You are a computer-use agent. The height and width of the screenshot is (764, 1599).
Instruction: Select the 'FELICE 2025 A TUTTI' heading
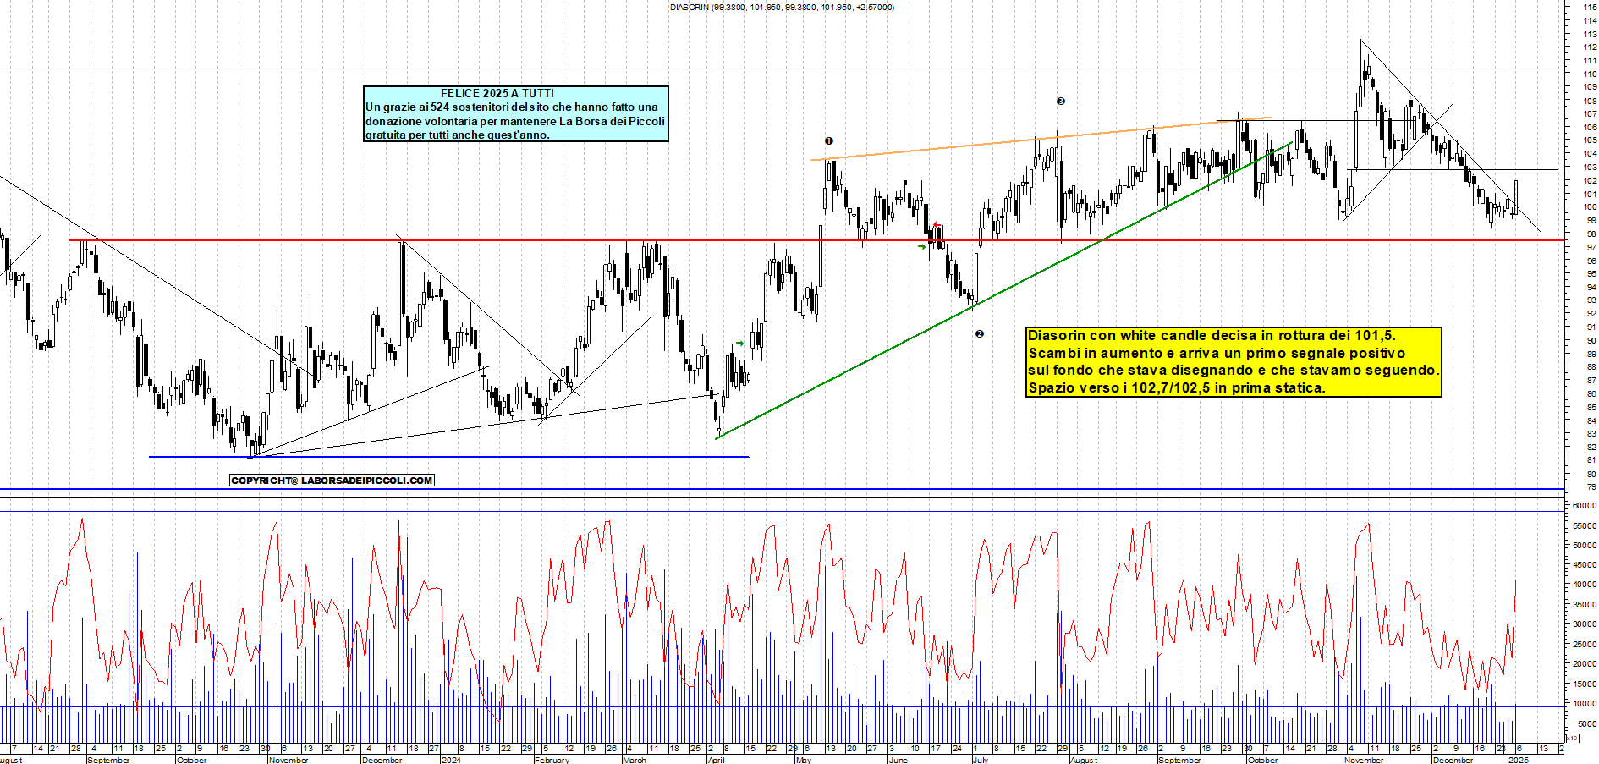pyautogui.click(x=497, y=93)
